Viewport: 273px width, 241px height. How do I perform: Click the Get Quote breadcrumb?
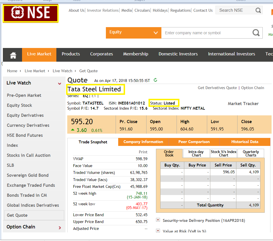[x=88, y=71]
